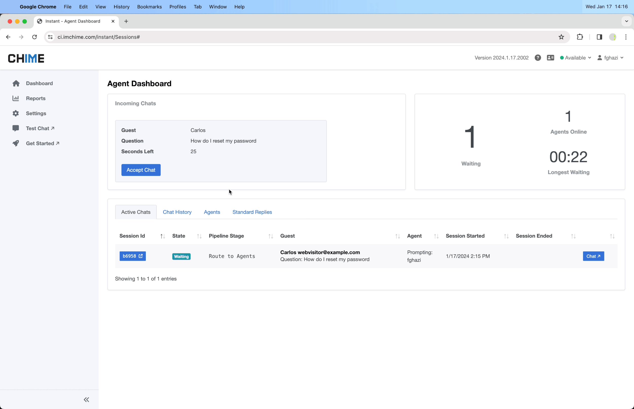Switch to the Chat History tab
Screen dimensions: 634x409
[177, 212]
